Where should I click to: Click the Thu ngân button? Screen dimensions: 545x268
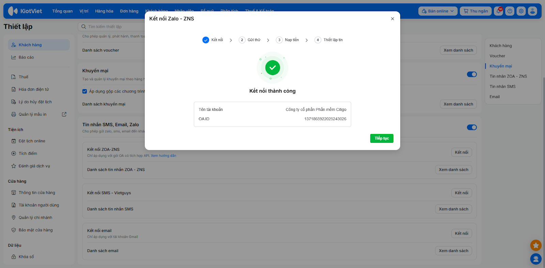click(476, 11)
